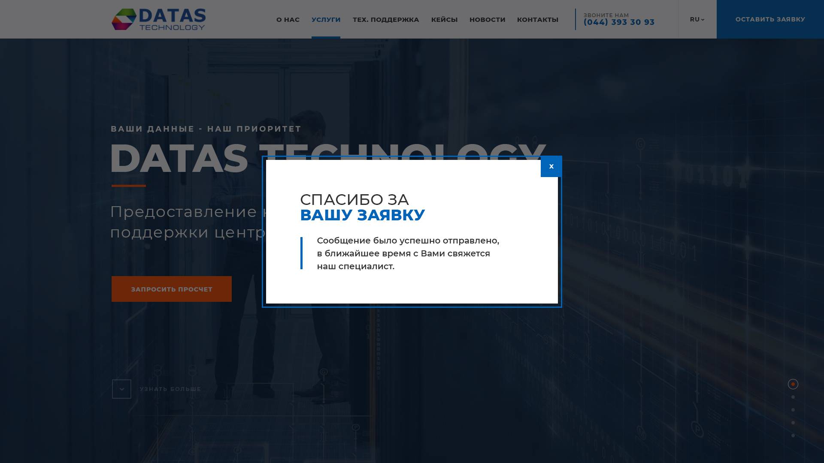
Task: Select the fourth slide dot
Action: click(x=793, y=423)
